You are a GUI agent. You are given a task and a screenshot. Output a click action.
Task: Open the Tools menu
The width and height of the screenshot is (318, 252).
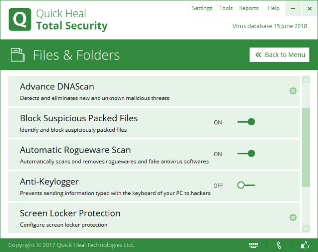click(226, 8)
